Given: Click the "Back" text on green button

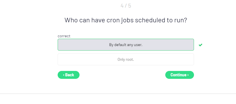Looking at the screenshot, I should 70,75.
